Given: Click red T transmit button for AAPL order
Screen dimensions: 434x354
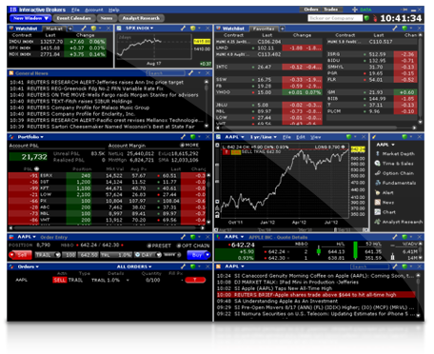Looking at the screenshot, I should coord(195,280).
